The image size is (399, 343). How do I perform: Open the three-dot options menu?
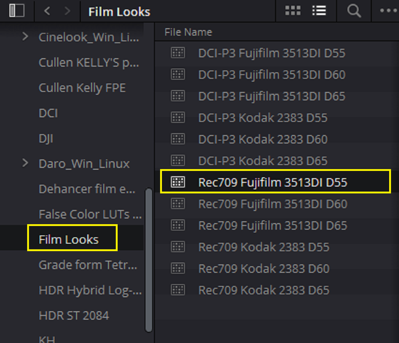pyautogui.click(x=389, y=11)
